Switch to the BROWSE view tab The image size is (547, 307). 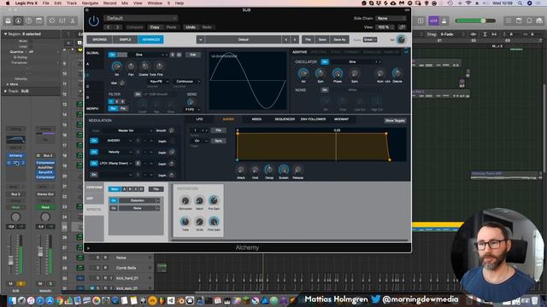tap(99, 40)
